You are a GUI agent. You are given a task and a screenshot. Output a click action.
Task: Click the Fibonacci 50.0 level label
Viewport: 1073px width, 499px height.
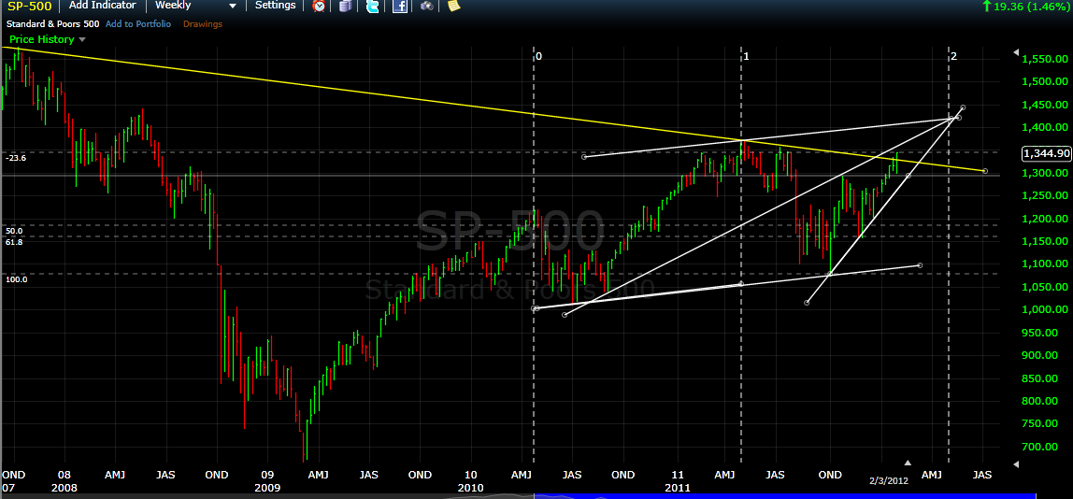click(x=14, y=231)
